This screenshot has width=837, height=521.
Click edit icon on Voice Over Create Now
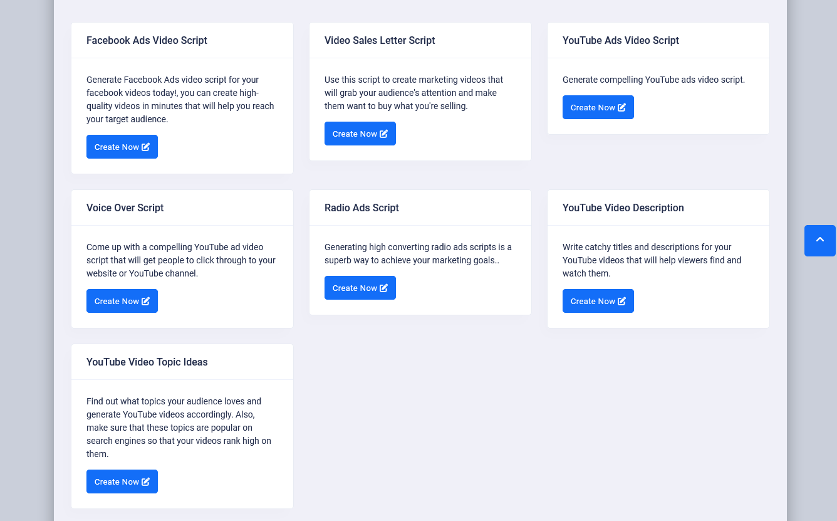tap(146, 301)
